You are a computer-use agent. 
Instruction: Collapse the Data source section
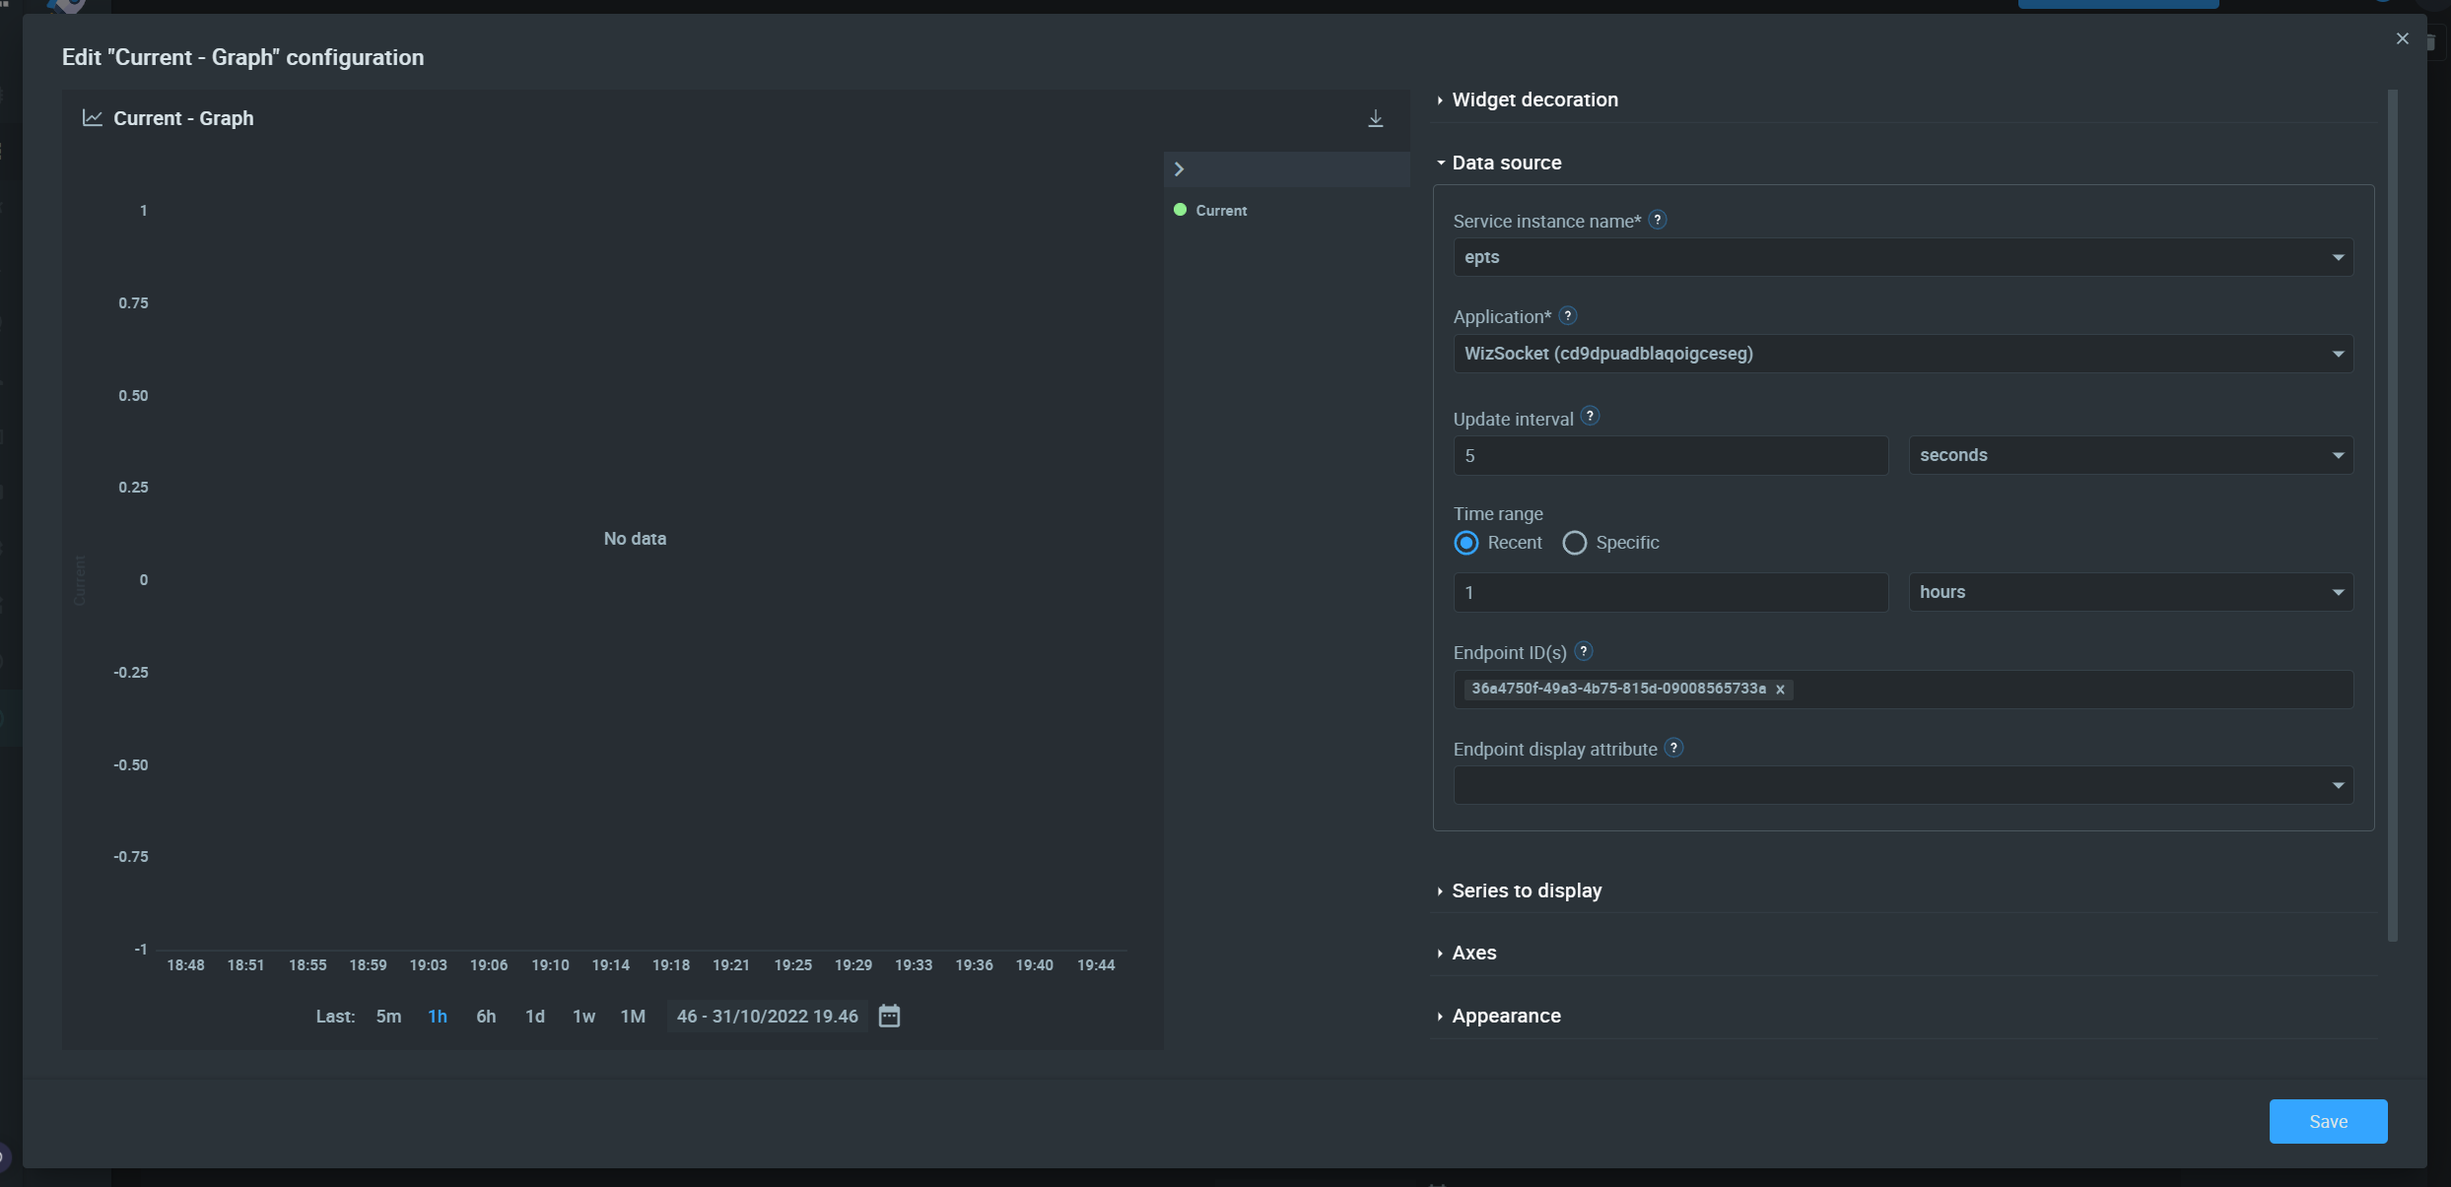1506,163
